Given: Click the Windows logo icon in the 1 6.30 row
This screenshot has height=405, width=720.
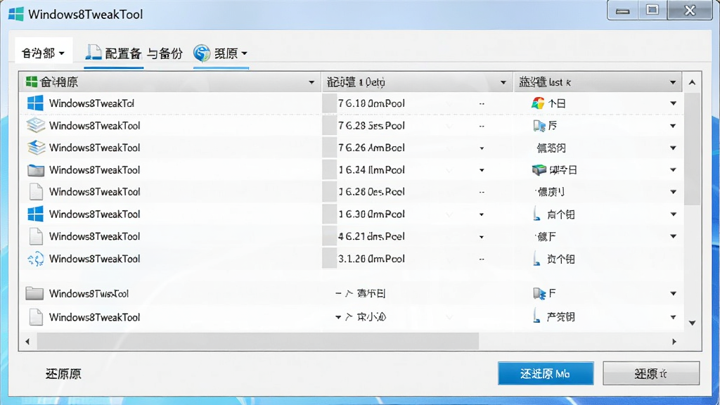Looking at the screenshot, I should 35,214.
